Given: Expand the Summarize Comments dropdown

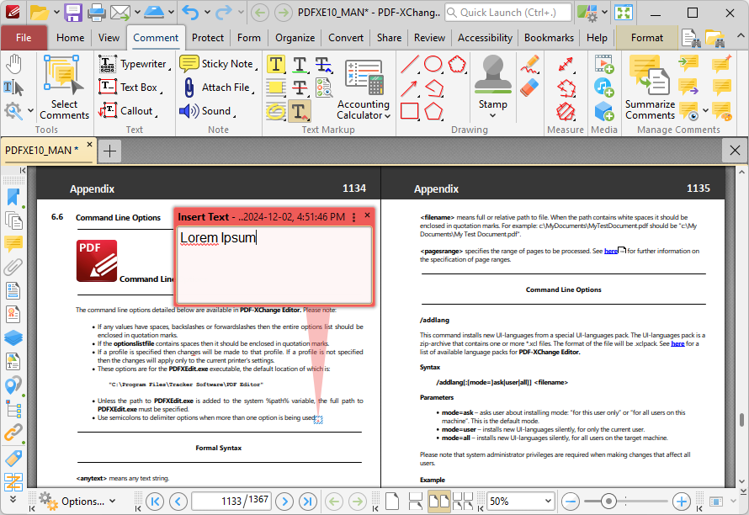Looking at the screenshot, I should tap(704, 109).
